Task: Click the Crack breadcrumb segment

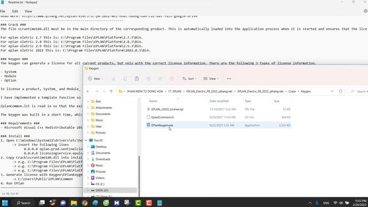Action: coord(292,91)
